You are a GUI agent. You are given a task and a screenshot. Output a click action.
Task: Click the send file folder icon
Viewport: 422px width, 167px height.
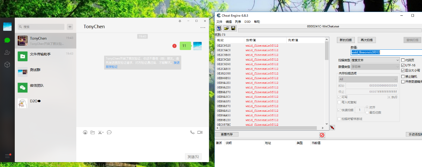pyautogui.click(x=93, y=132)
